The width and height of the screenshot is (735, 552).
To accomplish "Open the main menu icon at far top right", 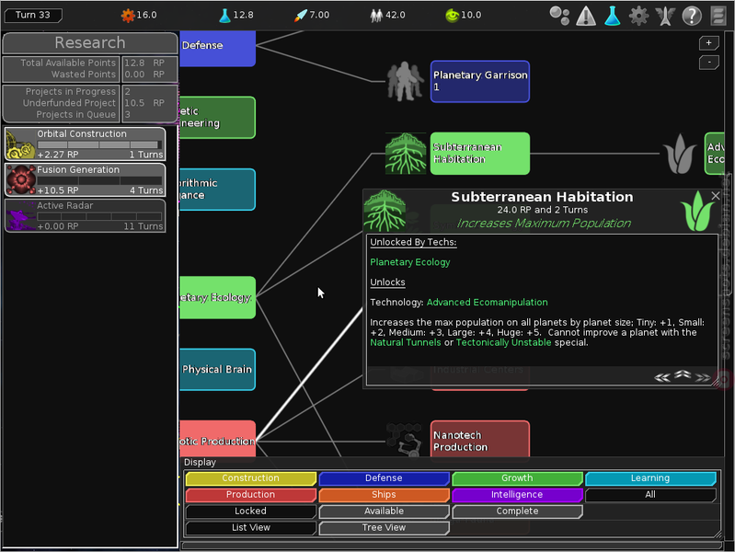I will click(x=718, y=16).
